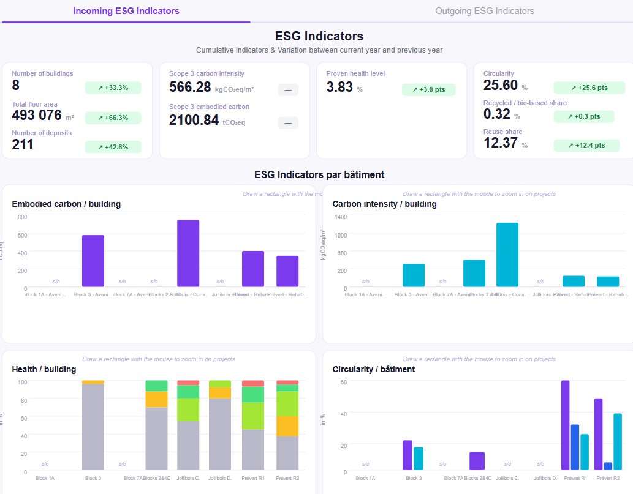Click the +12.4 pts reuse share badge

pyautogui.click(x=586, y=145)
